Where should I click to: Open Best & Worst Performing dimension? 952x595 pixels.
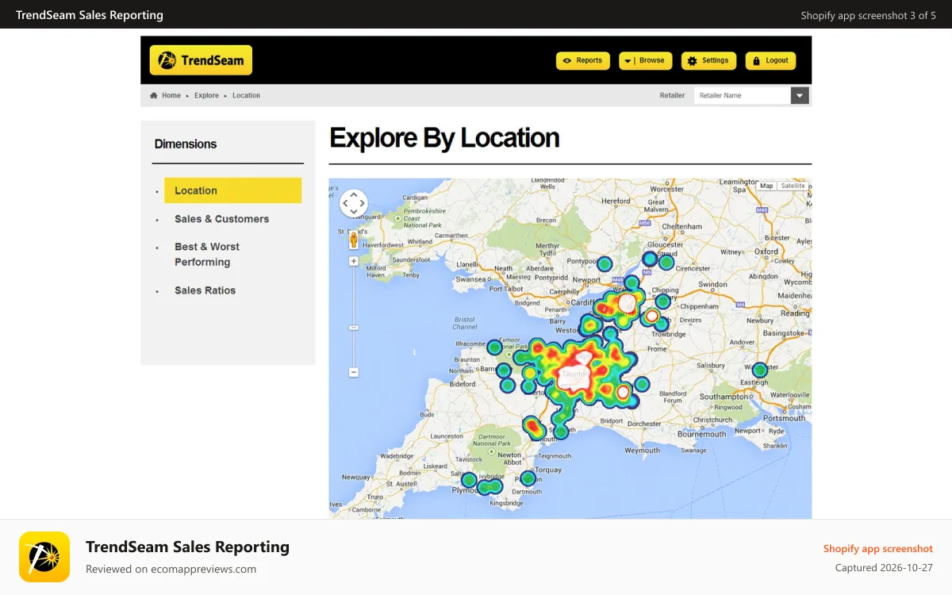point(207,255)
